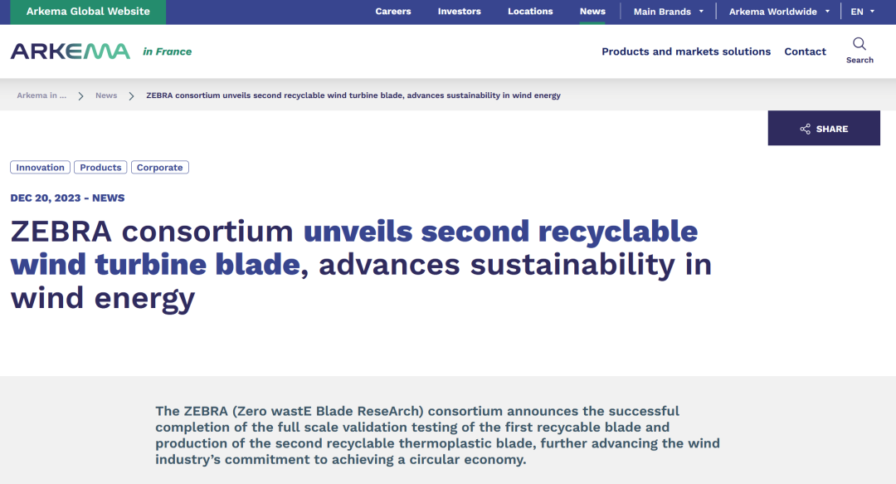
Task: Open the EN language selector
Action: coord(862,12)
